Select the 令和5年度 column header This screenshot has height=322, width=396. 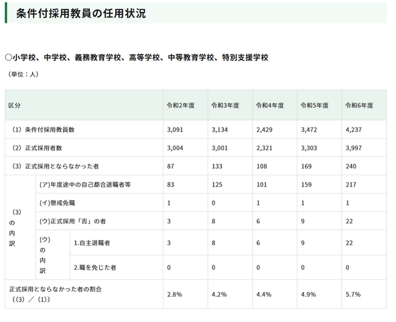(314, 105)
